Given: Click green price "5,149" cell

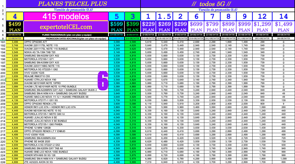Looking at the screenshot, I should (133, 107).
